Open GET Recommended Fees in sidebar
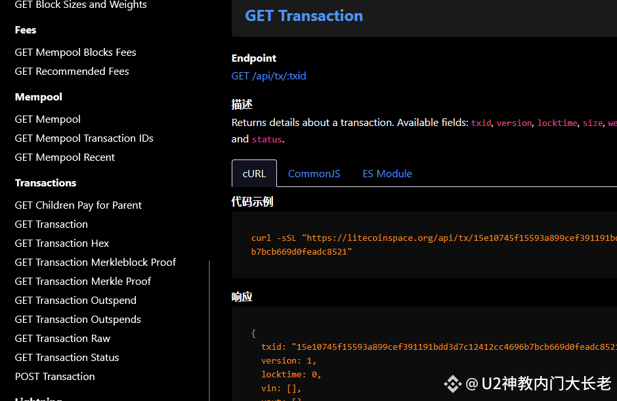617x401 pixels. pyautogui.click(x=72, y=72)
